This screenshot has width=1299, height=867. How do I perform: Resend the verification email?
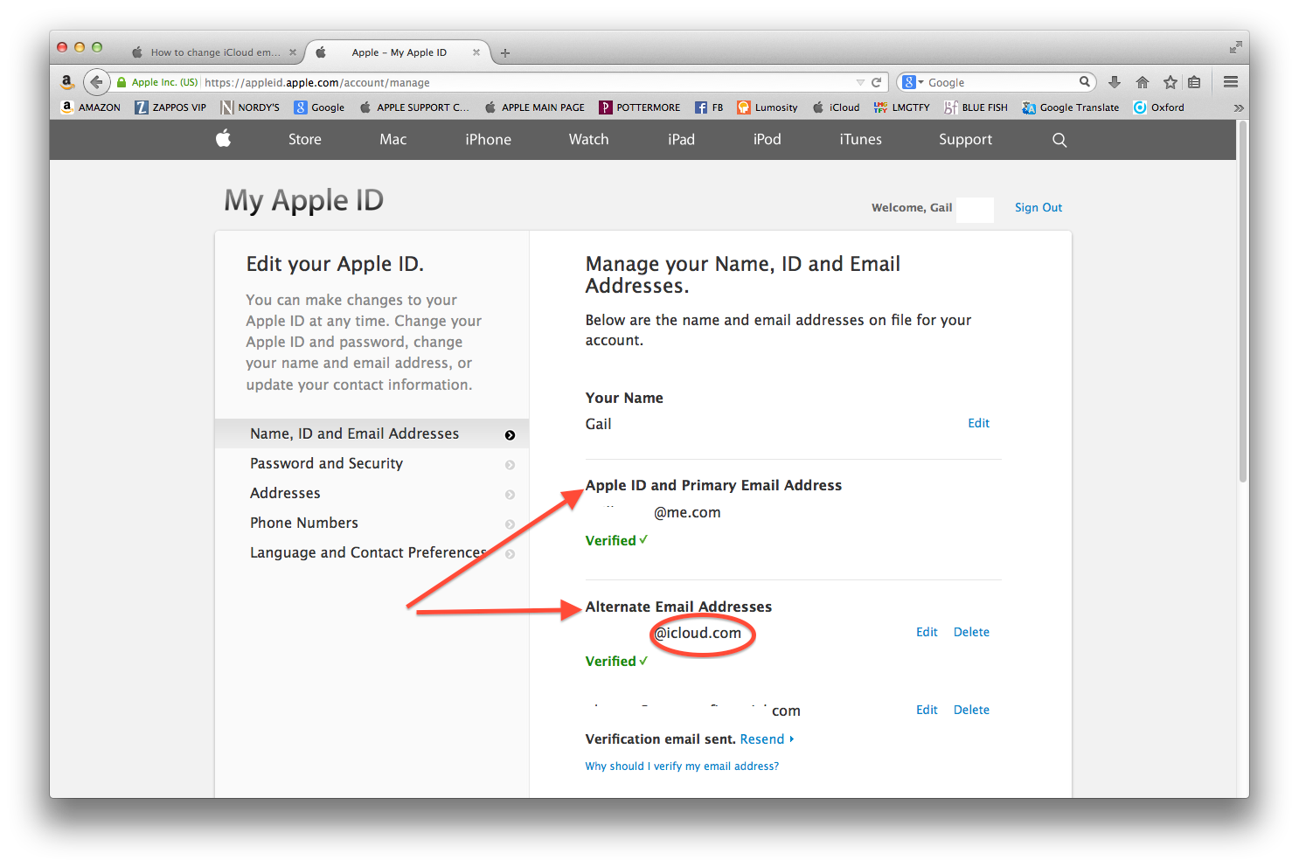767,739
